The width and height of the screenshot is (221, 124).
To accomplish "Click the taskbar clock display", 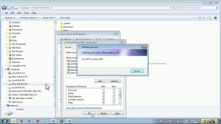I will coord(210,121).
